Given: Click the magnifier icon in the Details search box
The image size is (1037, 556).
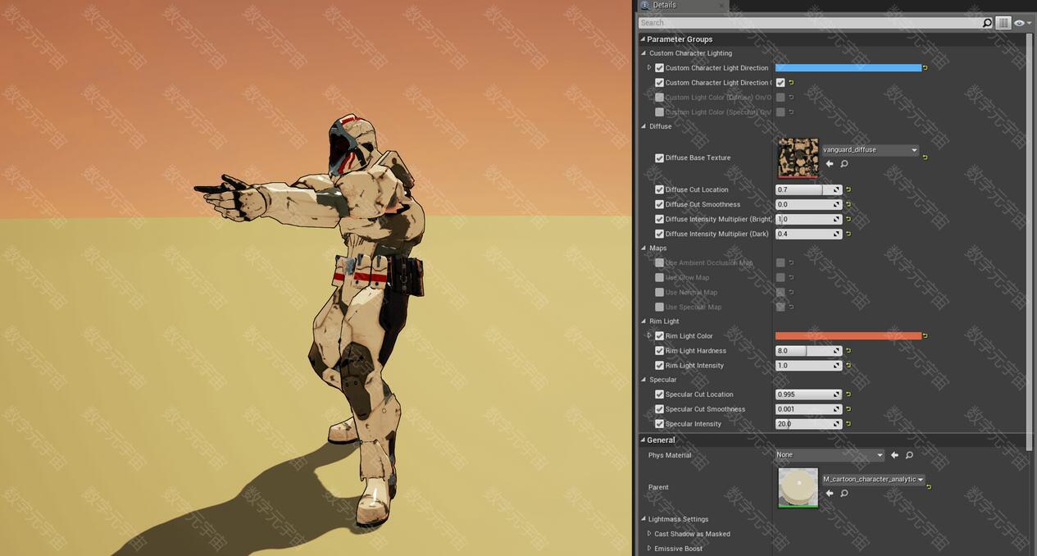Looking at the screenshot, I should click(x=987, y=23).
